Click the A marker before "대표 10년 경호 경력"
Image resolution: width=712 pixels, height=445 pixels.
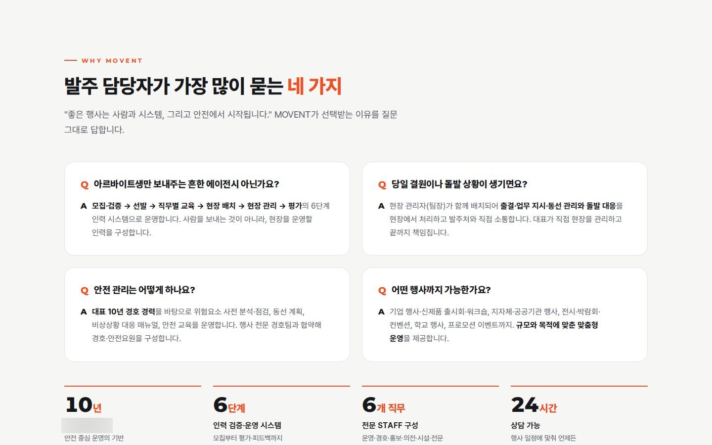point(84,312)
